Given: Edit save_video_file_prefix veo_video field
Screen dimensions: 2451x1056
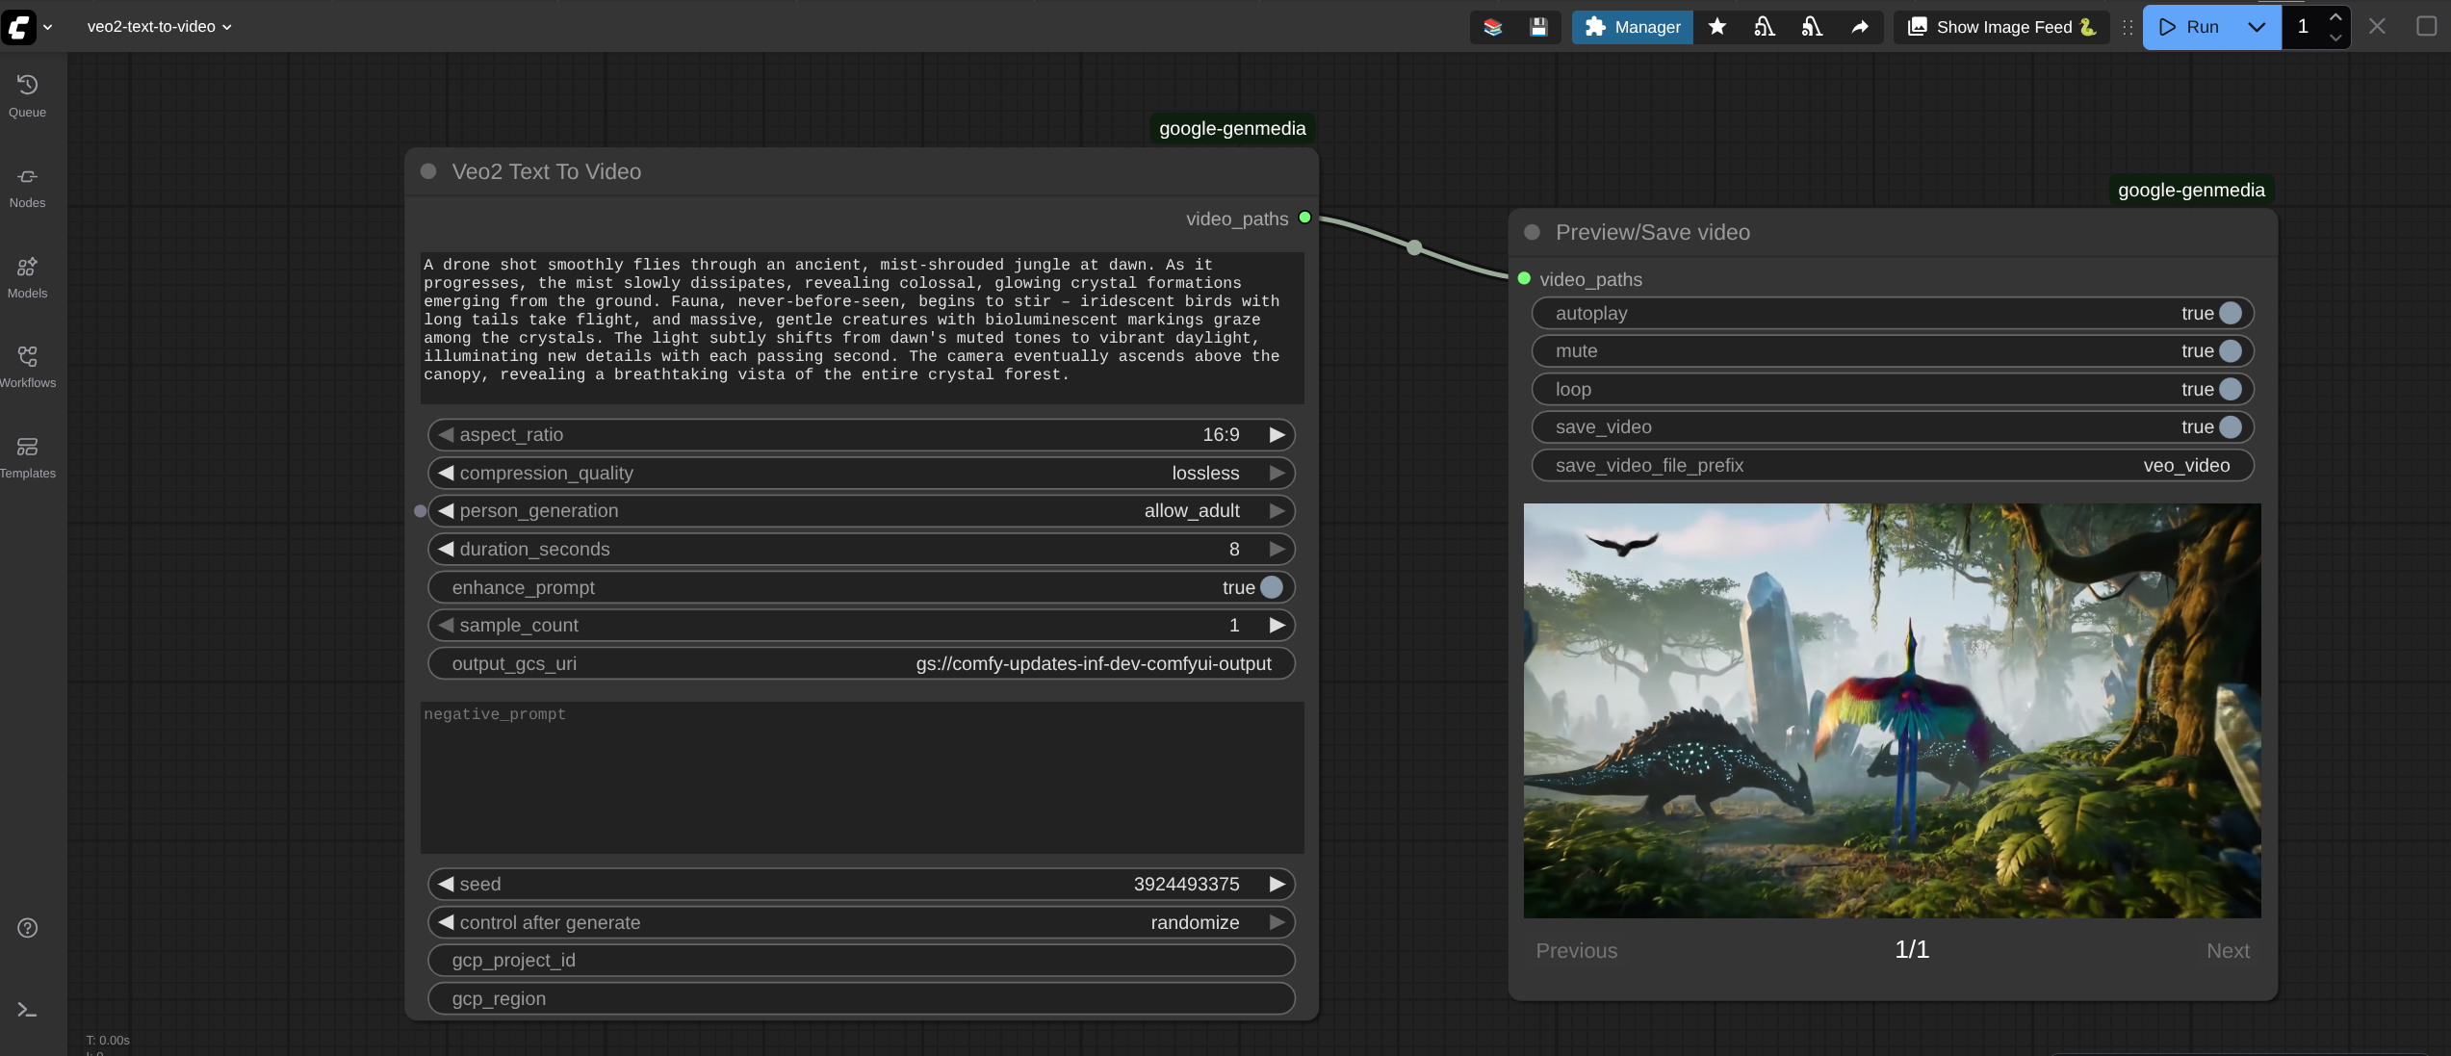Looking at the screenshot, I should (1892, 466).
